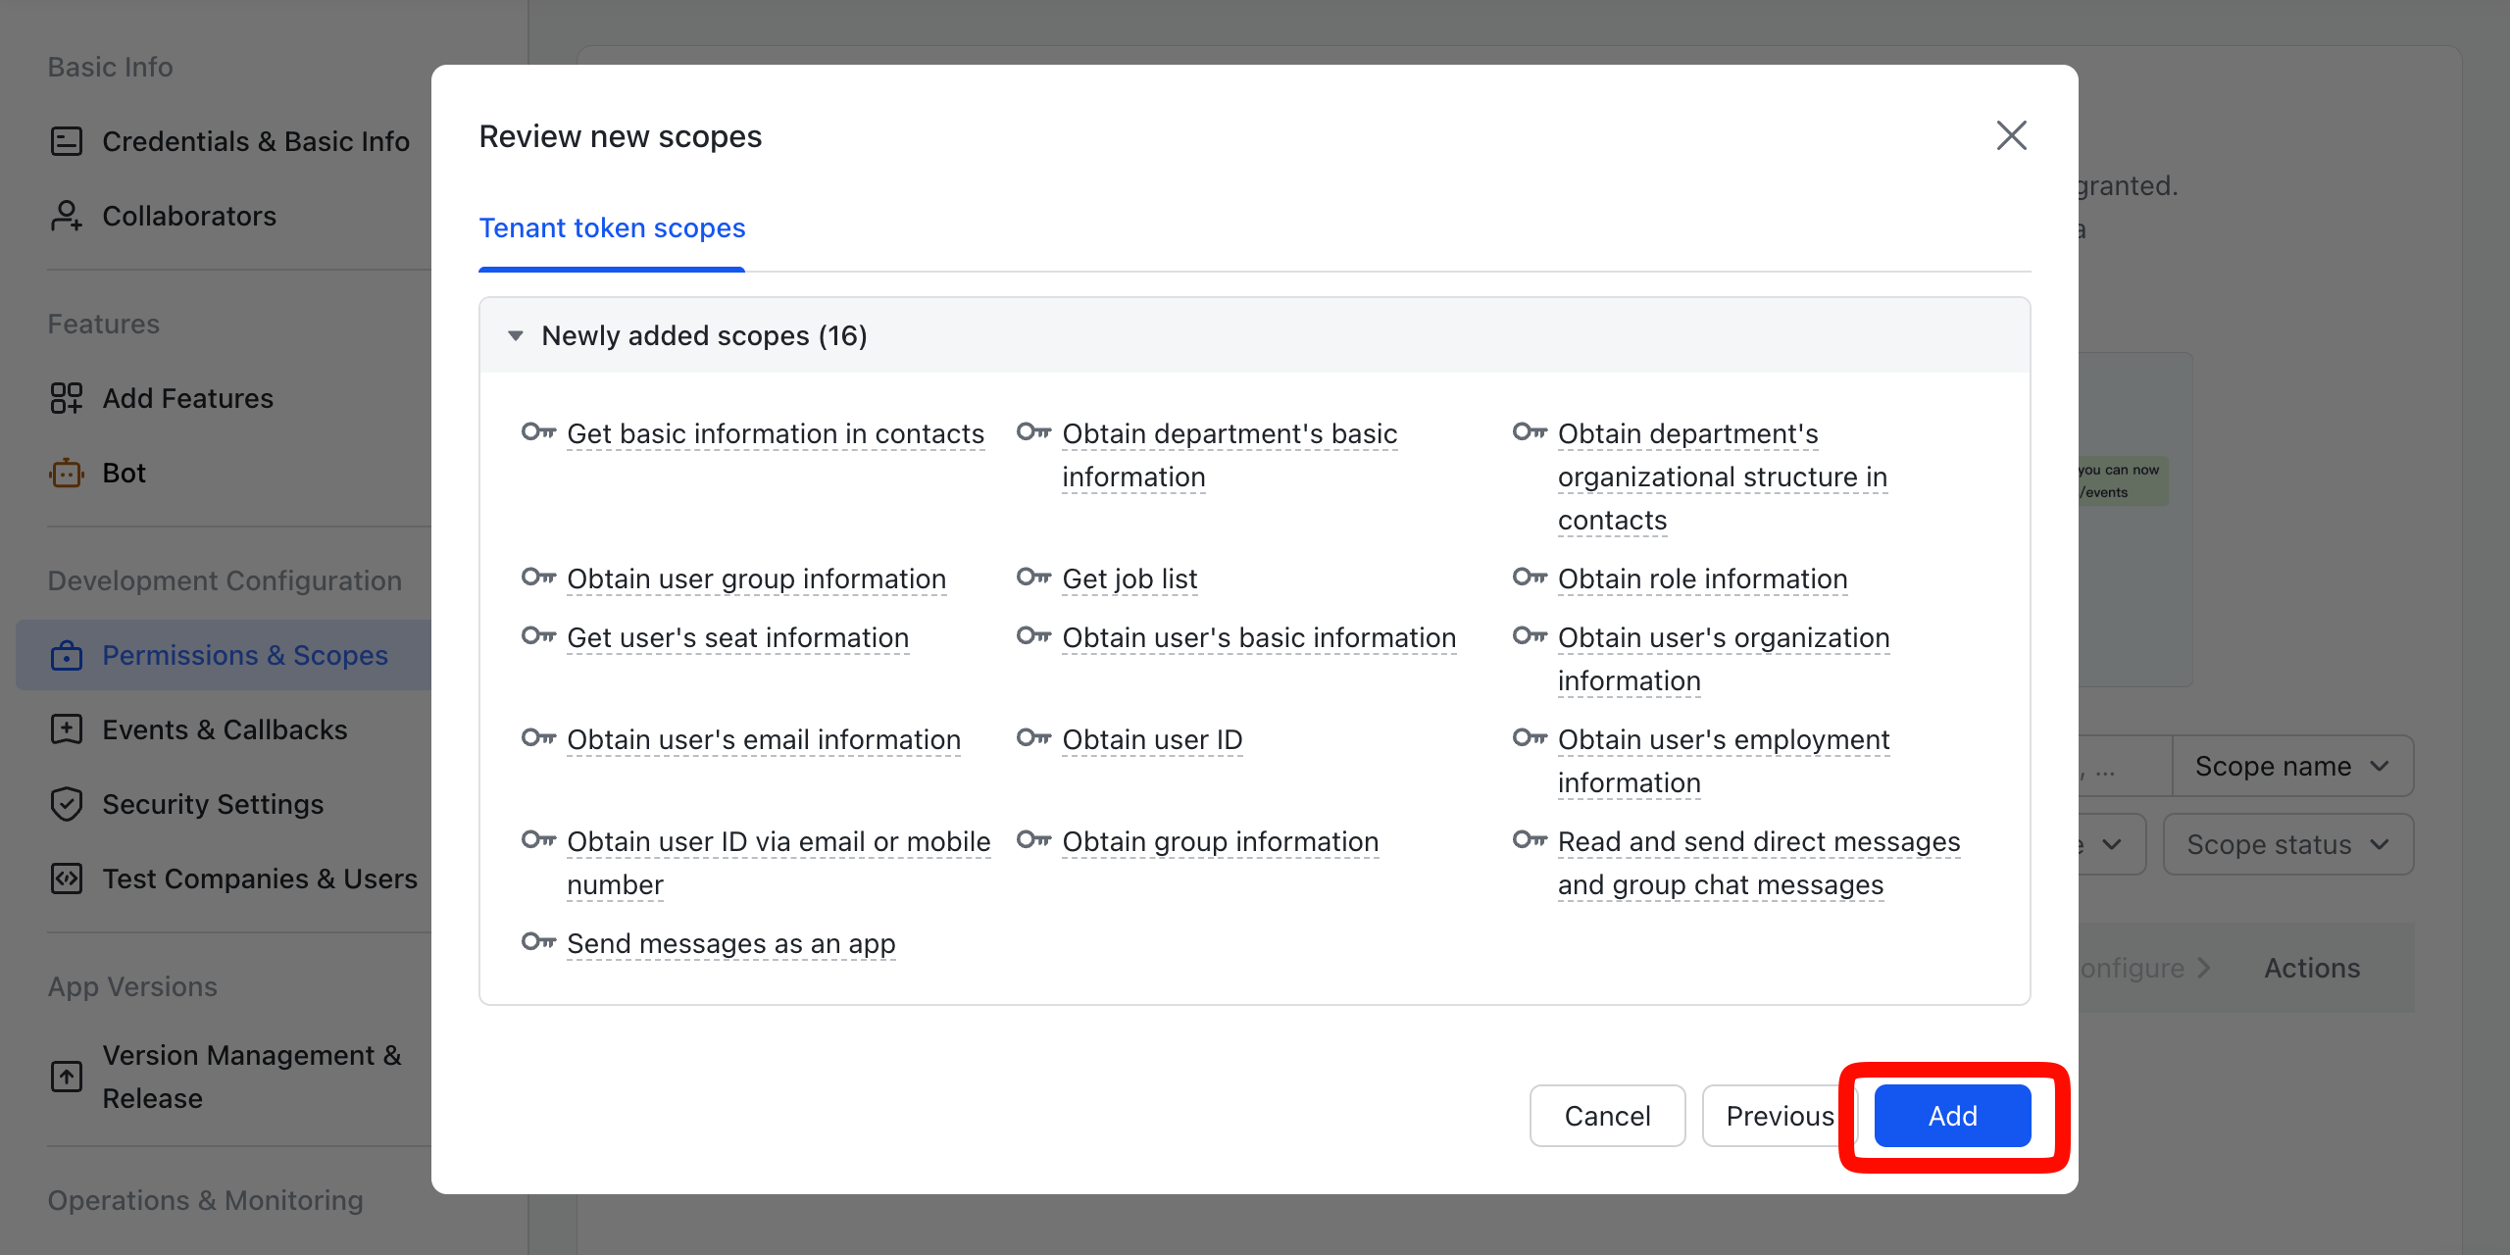The image size is (2510, 1255).
Task: Click the Actions column header
Action: [x=2311, y=968]
